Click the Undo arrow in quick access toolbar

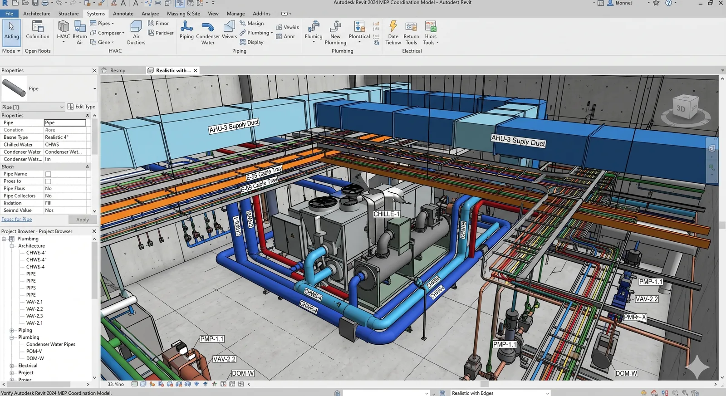pos(59,3)
